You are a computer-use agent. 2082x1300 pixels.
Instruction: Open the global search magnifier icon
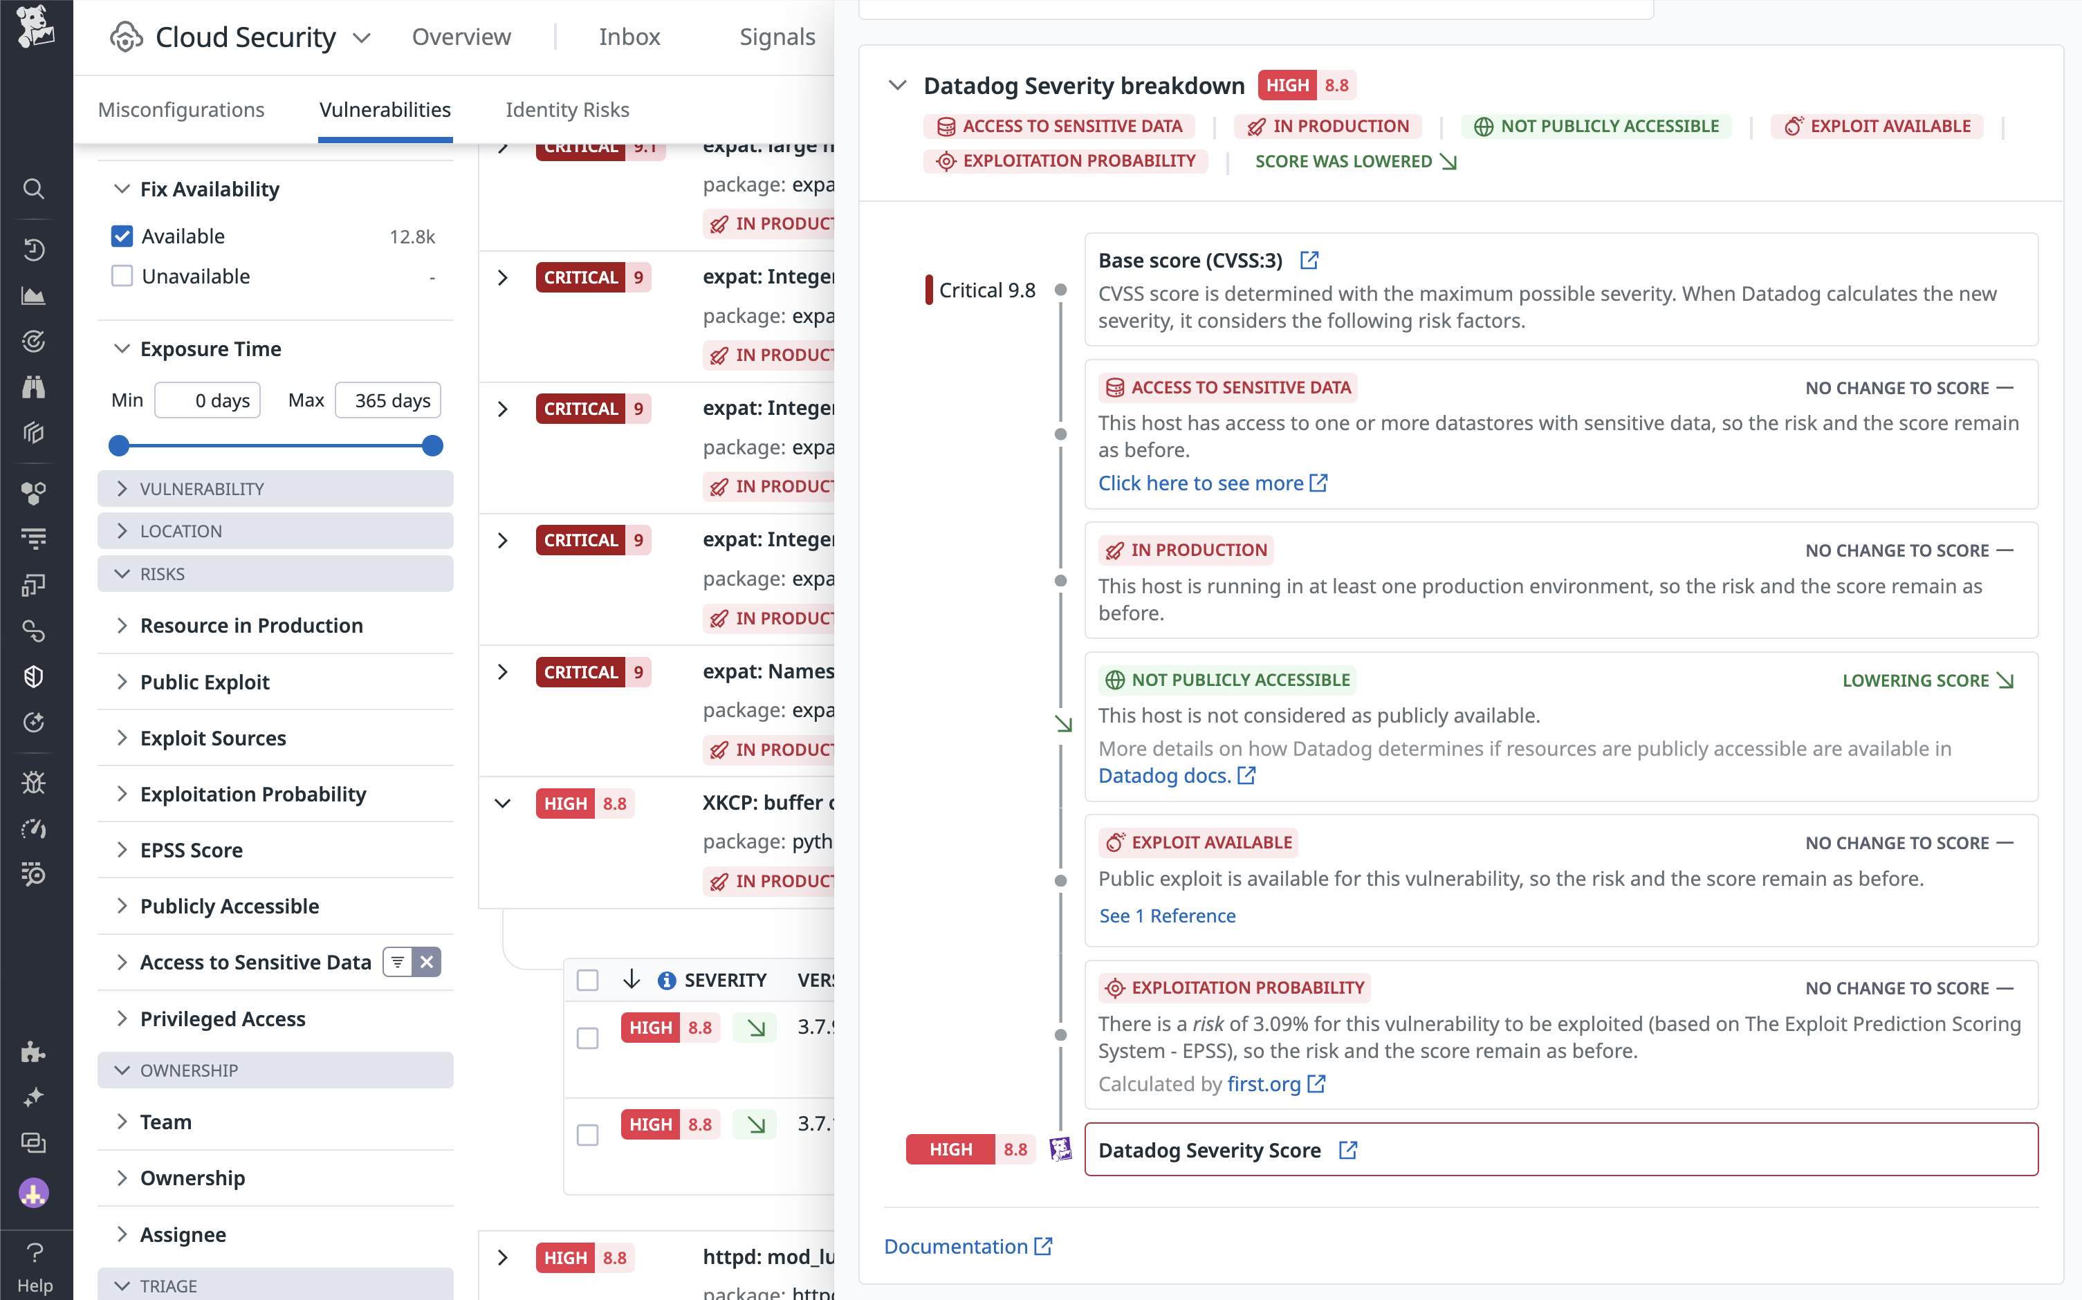click(x=33, y=188)
